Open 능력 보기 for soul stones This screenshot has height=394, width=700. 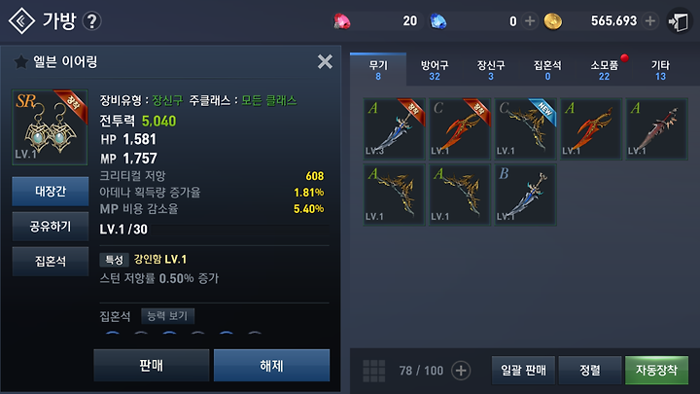168,316
